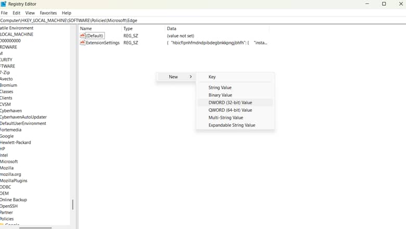
Task: Open the Help menu
Action: click(x=67, y=13)
